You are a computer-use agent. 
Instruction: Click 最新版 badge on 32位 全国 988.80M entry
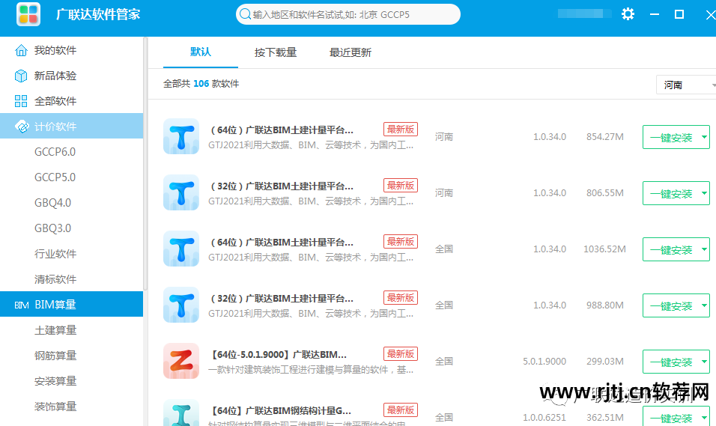[401, 298]
